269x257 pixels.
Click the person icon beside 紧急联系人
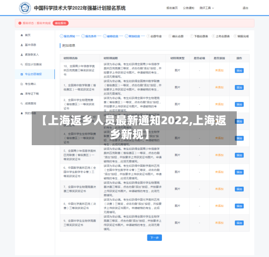(x=22, y=55)
